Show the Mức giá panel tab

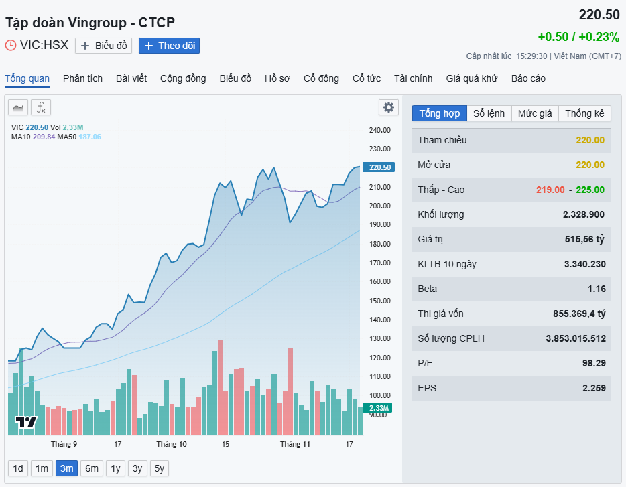[535, 113]
